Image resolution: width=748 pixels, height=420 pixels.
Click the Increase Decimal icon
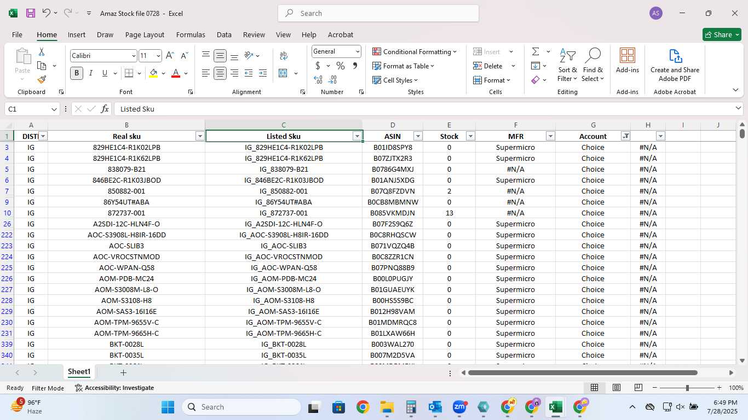pos(318,79)
